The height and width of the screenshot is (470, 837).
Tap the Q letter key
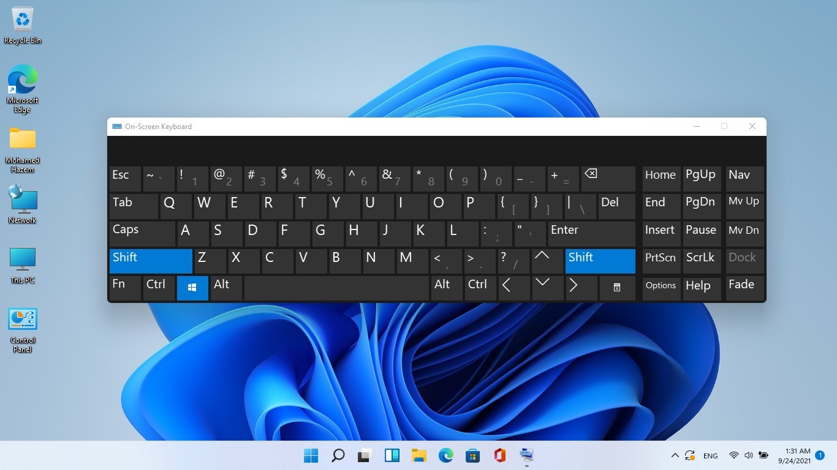click(x=176, y=206)
